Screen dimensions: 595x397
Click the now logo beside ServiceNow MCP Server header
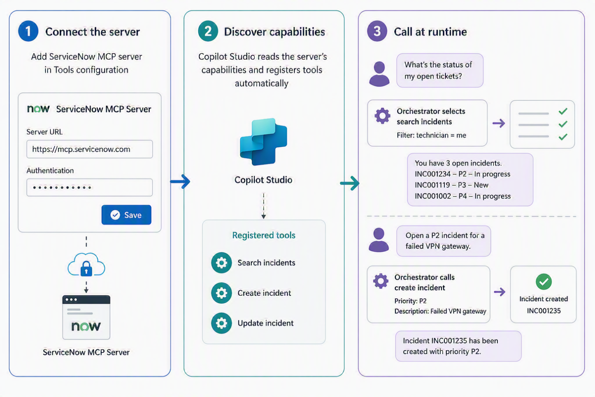tap(38, 109)
